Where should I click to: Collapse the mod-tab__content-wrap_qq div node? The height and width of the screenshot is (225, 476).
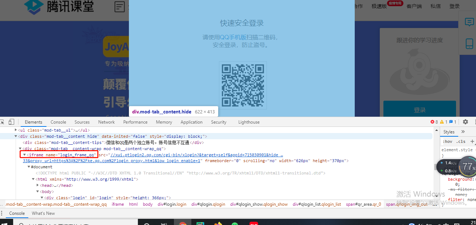pos(20,149)
